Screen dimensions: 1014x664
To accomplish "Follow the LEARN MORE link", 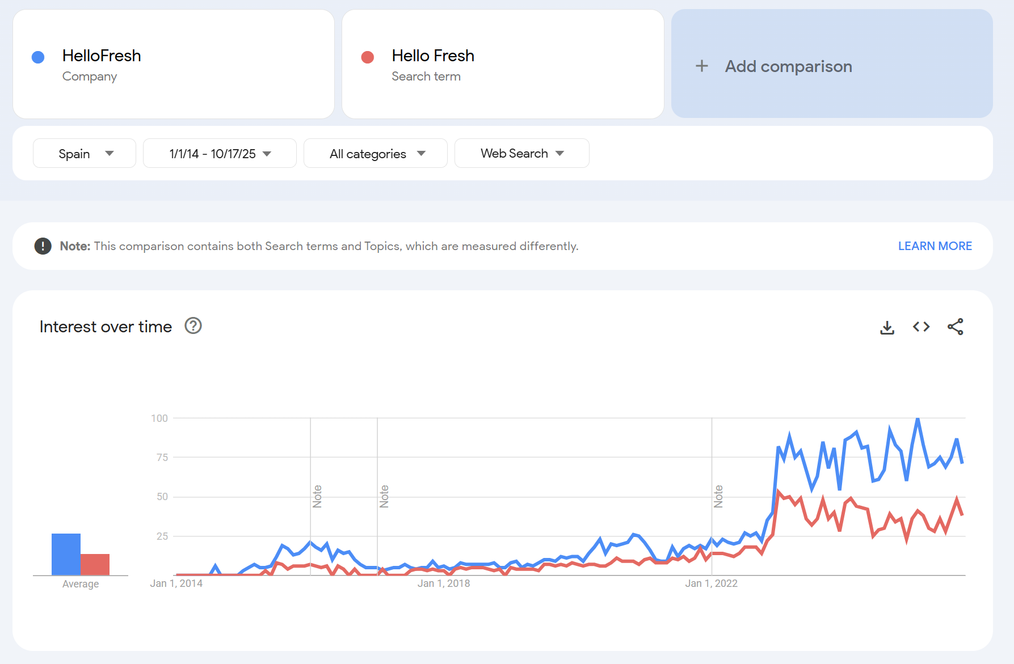I will pos(935,246).
